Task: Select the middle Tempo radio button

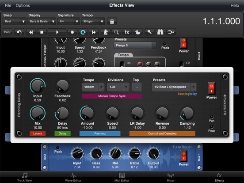Action: pyautogui.click(x=148, y=64)
